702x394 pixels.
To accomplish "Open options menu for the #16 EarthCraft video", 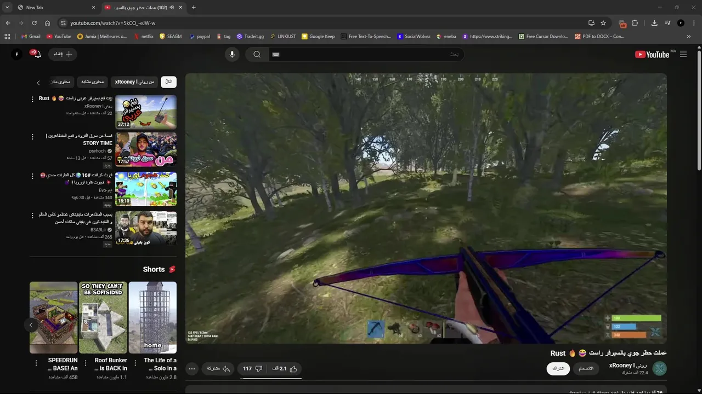I will pyautogui.click(x=32, y=176).
